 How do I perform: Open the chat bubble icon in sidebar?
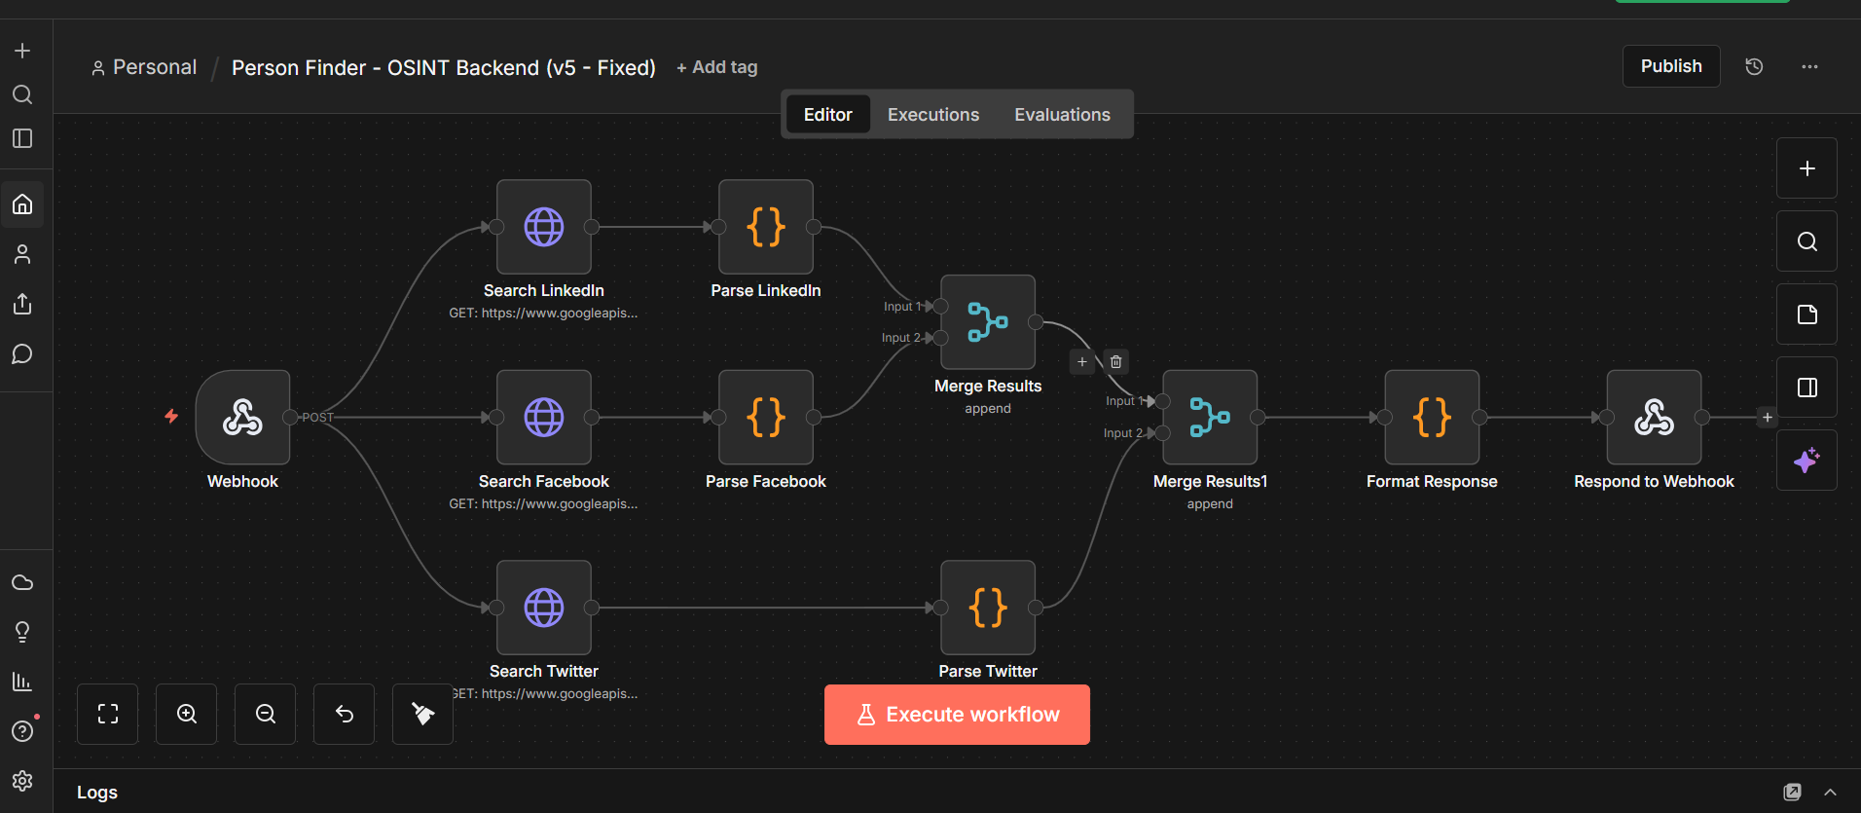(x=22, y=353)
